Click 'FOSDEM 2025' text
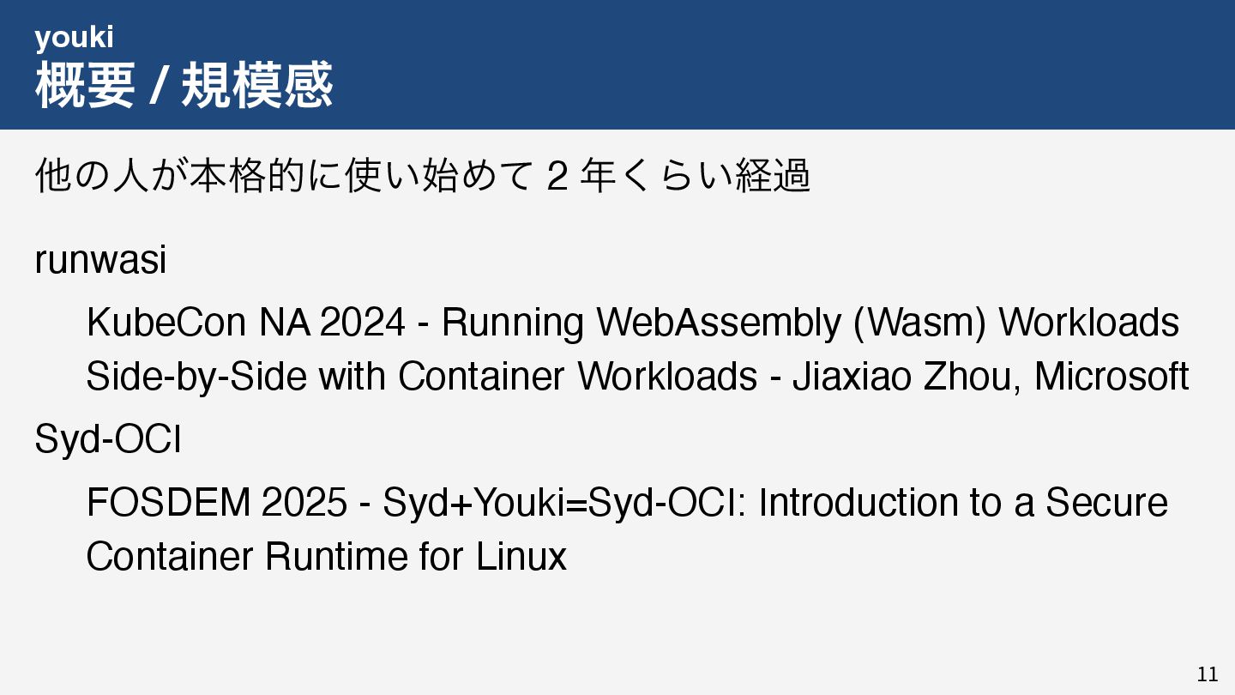The image size is (1235, 695). click(216, 503)
